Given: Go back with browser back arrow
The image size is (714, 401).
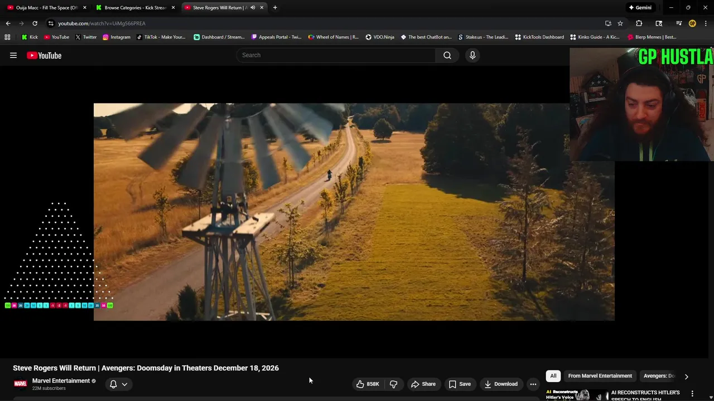Looking at the screenshot, I should (8, 23).
